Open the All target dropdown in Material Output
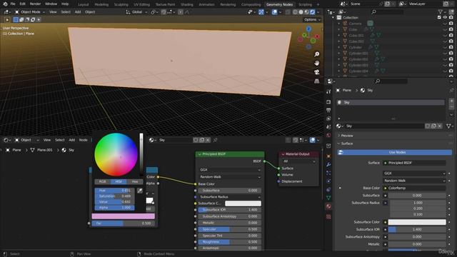Image resolution: width=457 pixels, height=257 pixels. (x=298, y=161)
